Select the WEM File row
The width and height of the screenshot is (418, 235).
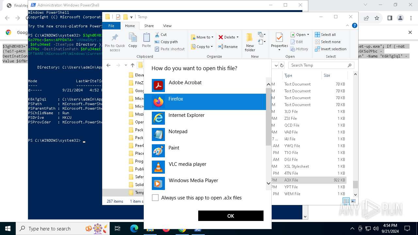309,194
